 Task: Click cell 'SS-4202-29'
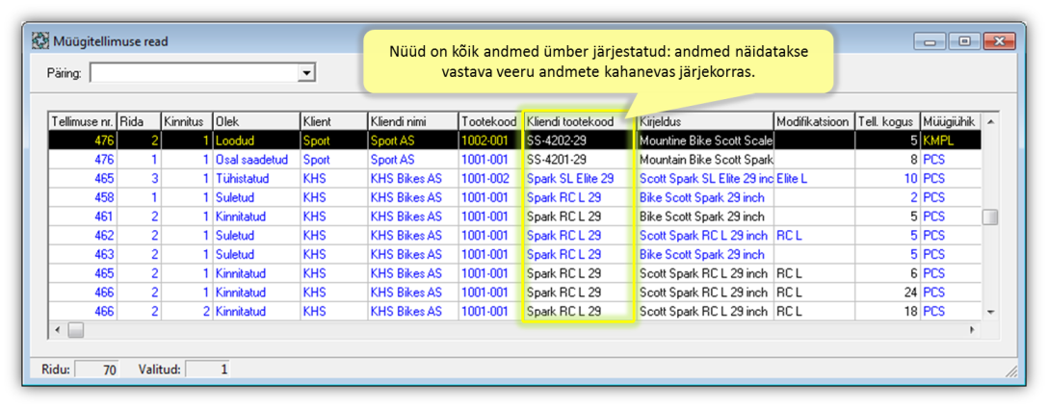579,140
